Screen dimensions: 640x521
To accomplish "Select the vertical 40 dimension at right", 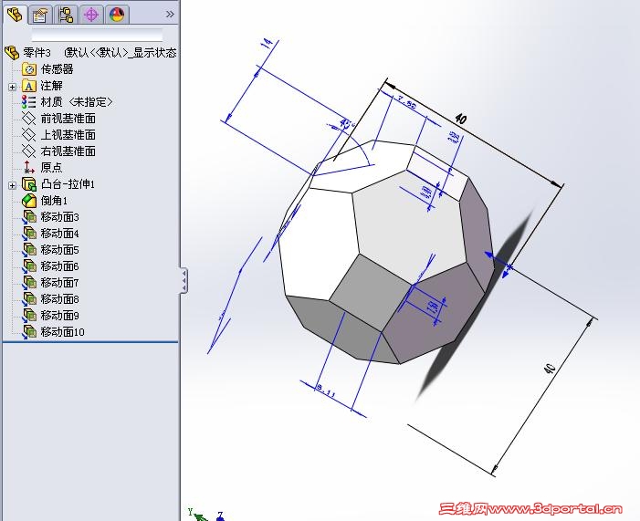I will click(x=551, y=368).
